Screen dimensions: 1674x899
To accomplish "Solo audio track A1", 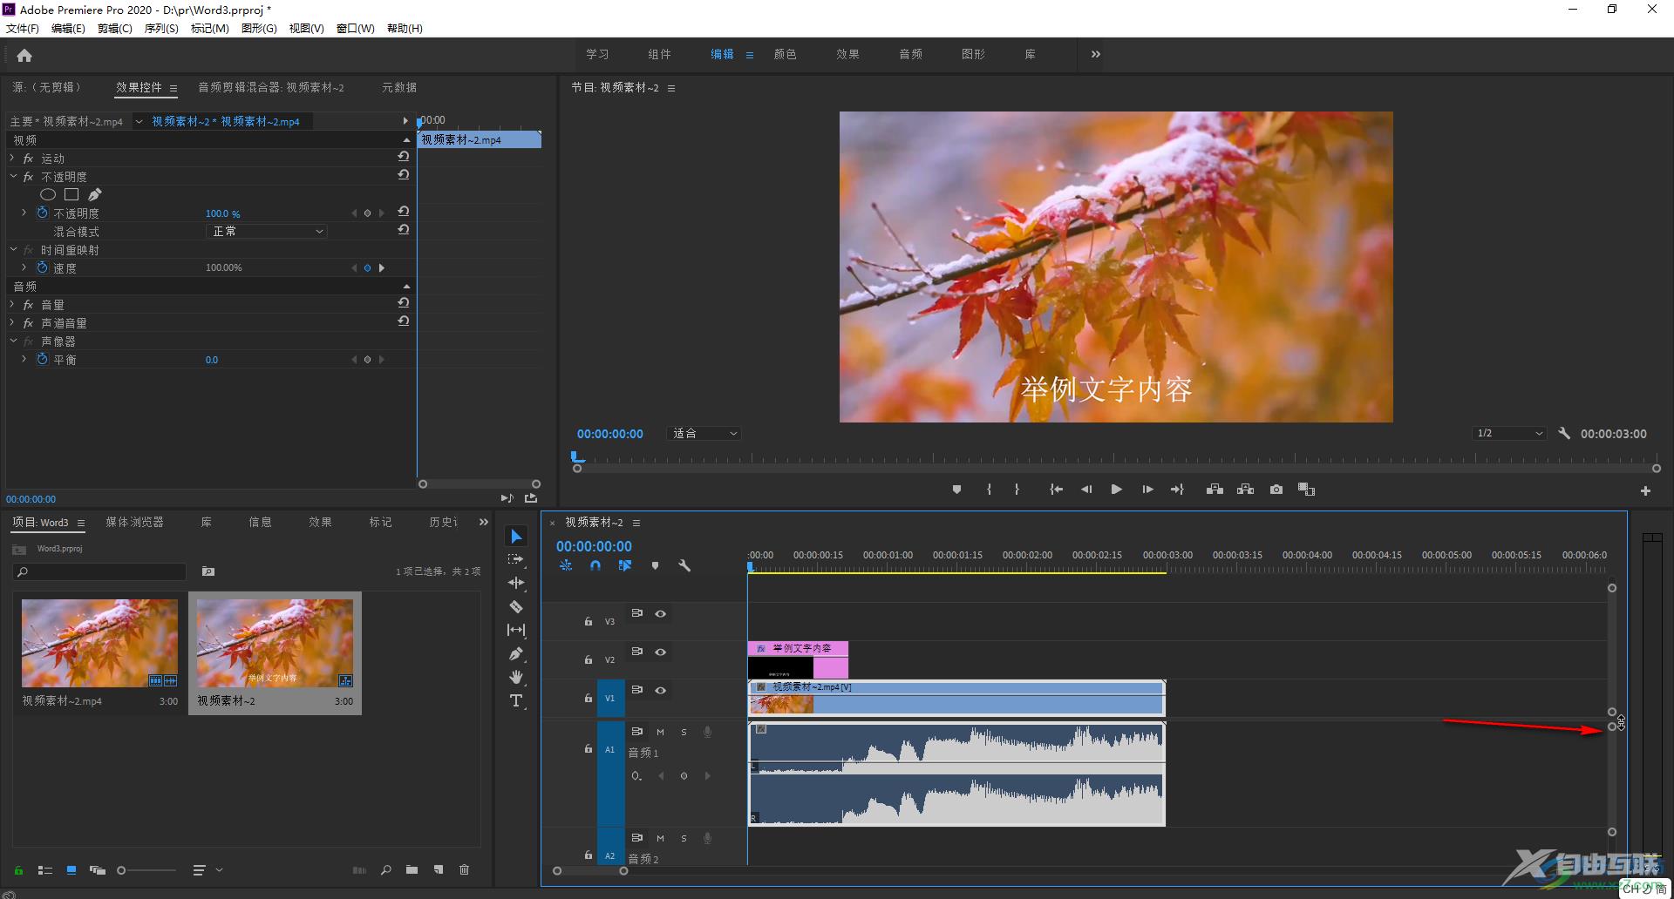I will pos(684,732).
